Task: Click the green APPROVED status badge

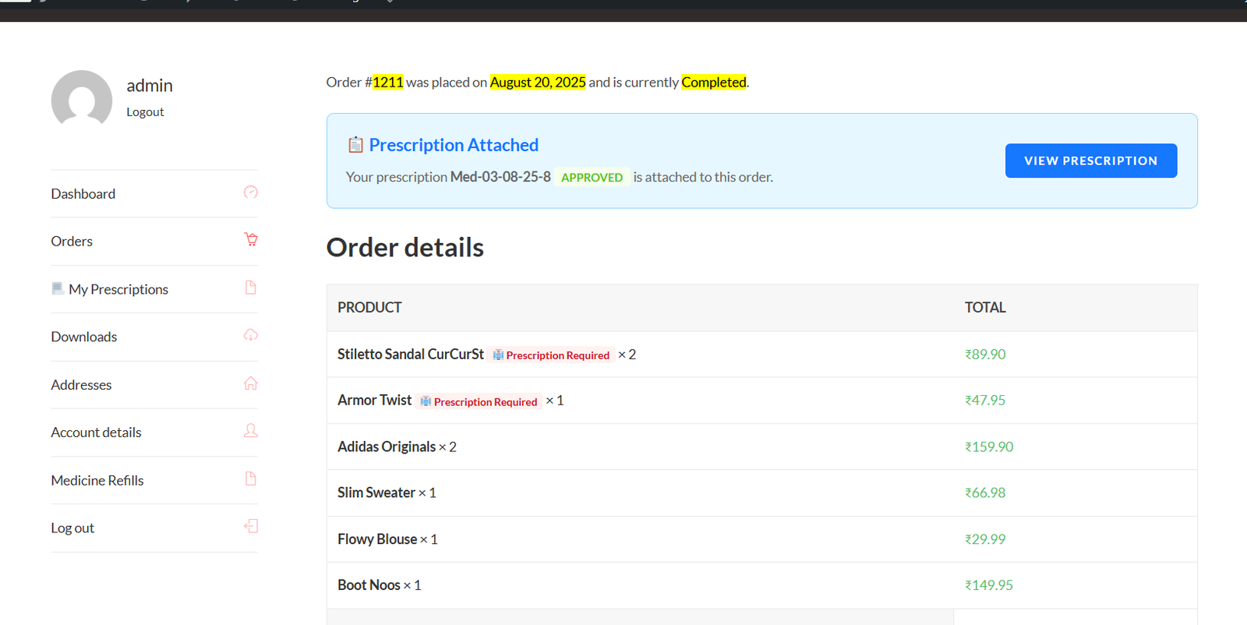Action: tap(592, 178)
